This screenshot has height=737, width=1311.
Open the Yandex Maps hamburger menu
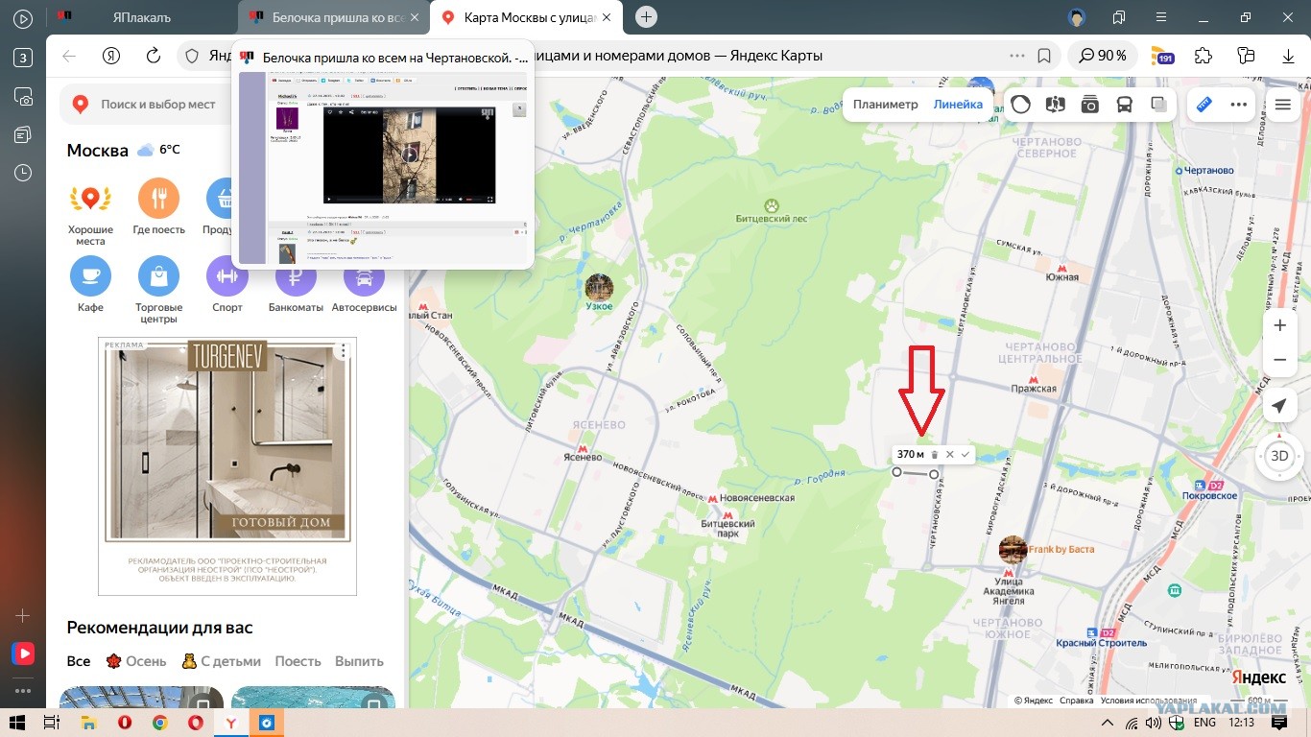pyautogui.click(x=1283, y=105)
